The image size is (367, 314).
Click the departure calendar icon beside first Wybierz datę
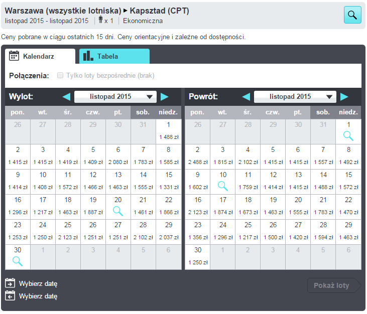coord(10,283)
